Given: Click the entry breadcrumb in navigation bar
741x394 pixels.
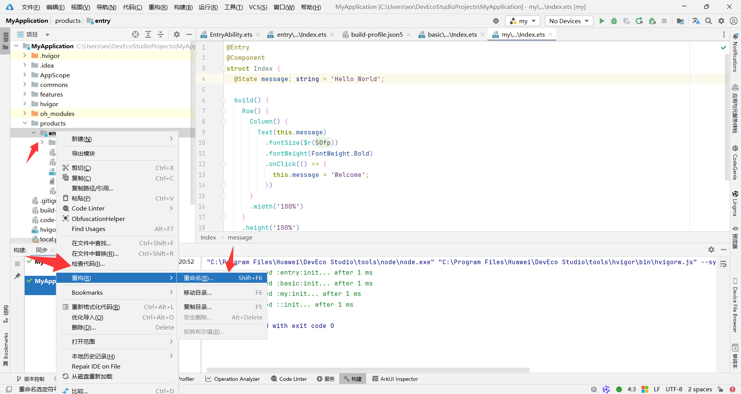Looking at the screenshot, I should pos(99,21).
